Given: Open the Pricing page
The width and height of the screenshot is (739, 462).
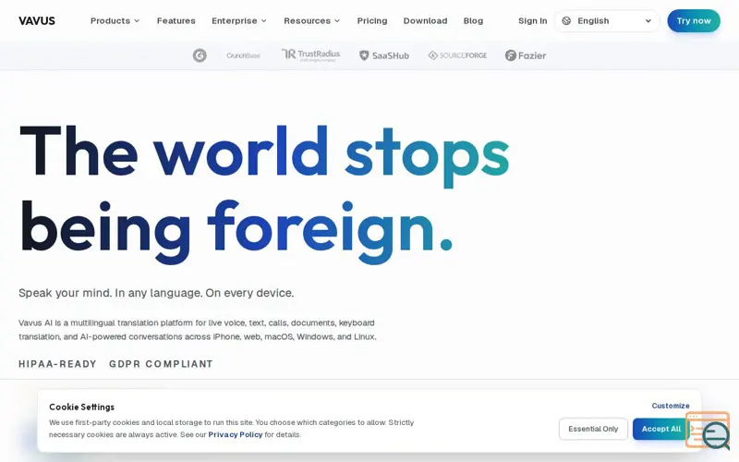Looking at the screenshot, I should click(x=372, y=20).
